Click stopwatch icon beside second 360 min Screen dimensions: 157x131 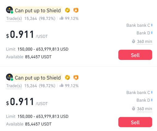coord(134,108)
